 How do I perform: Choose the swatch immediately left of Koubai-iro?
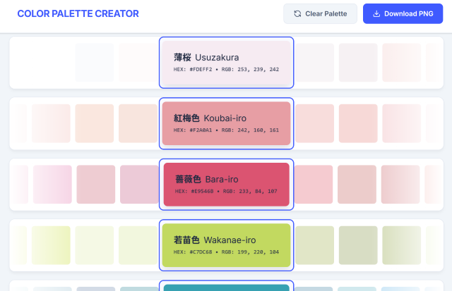point(138,123)
